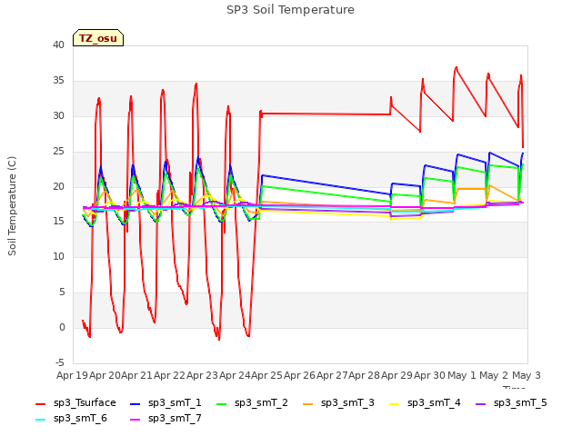Click the Apr 26 x-axis tick label
This screenshot has width=582, height=436.
[299, 375]
